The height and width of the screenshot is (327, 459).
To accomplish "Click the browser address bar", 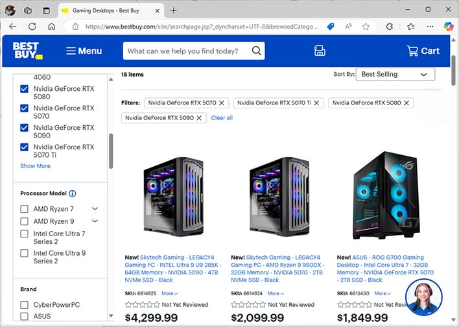I will click(202, 27).
